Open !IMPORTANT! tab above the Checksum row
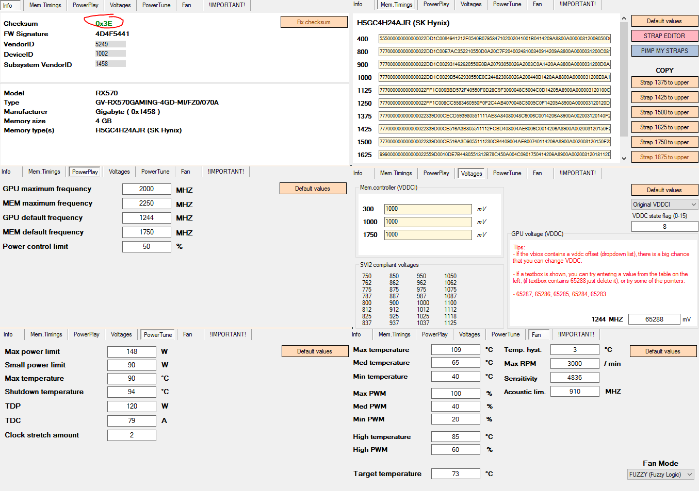The height and width of the screenshot is (491, 699). click(x=227, y=5)
